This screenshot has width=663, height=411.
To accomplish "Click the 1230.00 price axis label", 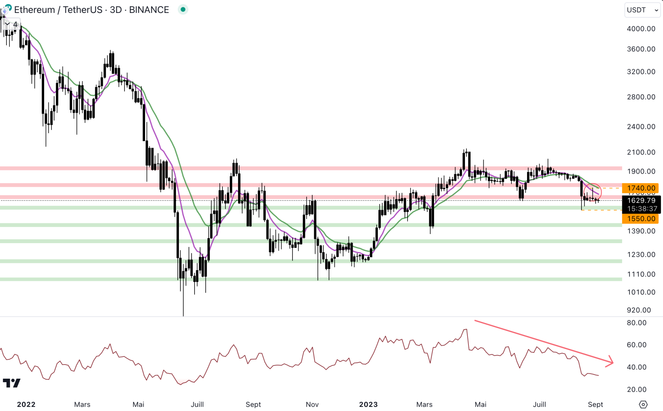I will click(x=641, y=255).
